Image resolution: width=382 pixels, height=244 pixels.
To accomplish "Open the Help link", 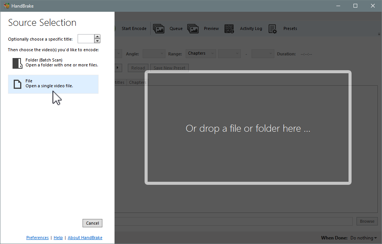I will tap(58, 238).
